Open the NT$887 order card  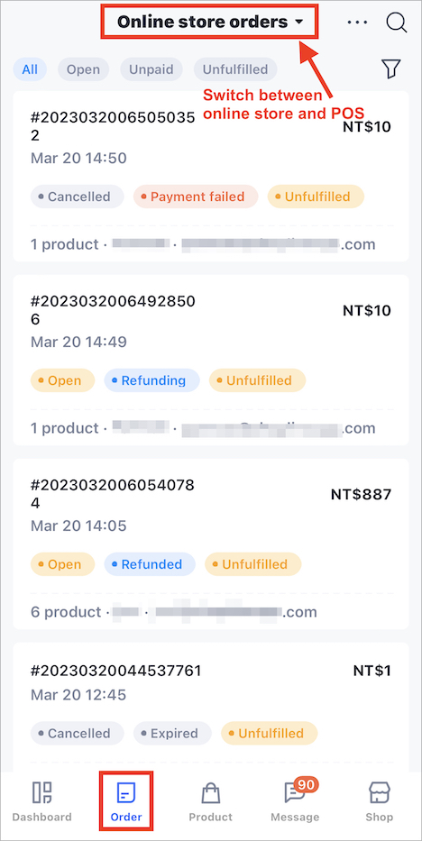tap(211, 544)
